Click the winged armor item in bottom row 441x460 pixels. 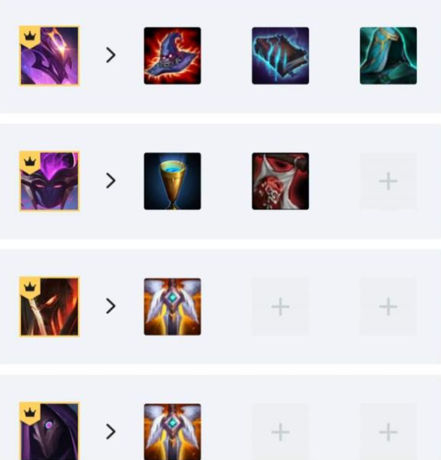(172, 432)
